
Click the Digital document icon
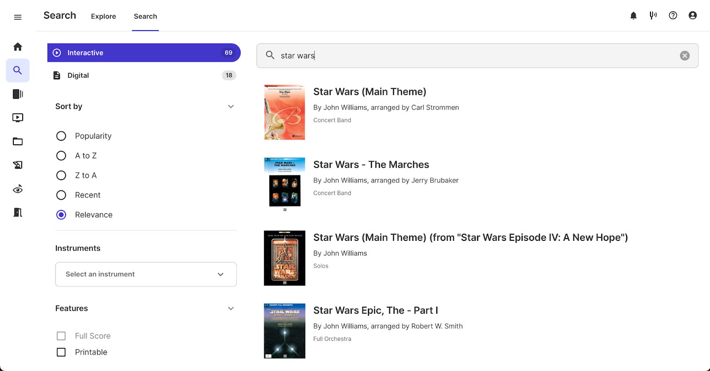coord(57,75)
